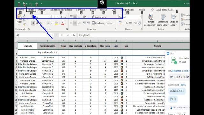The width and height of the screenshot is (204, 115).
Task: Click the Decrease font size icon
Action: tap(65, 17)
